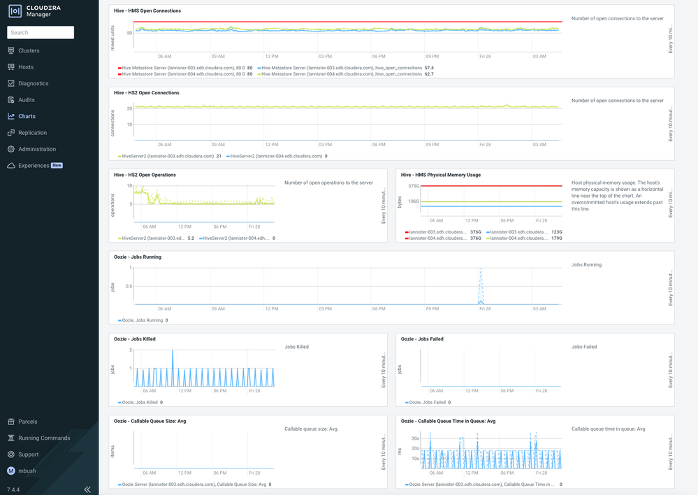Image resolution: width=698 pixels, height=495 pixels.
Task: Click the Experiences cloud icon
Action: [x=11, y=166]
